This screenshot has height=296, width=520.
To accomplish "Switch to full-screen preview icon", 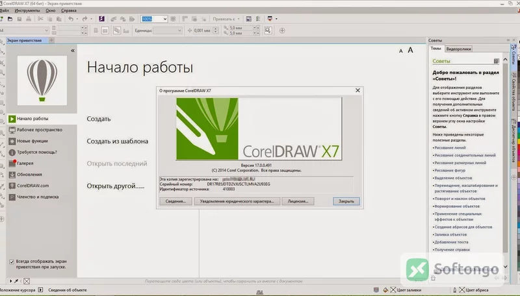I will [173, 19].
